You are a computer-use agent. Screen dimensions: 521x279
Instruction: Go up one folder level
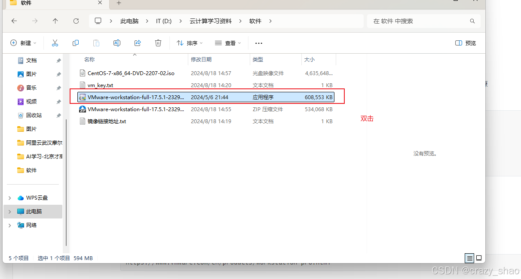point(55,21)
